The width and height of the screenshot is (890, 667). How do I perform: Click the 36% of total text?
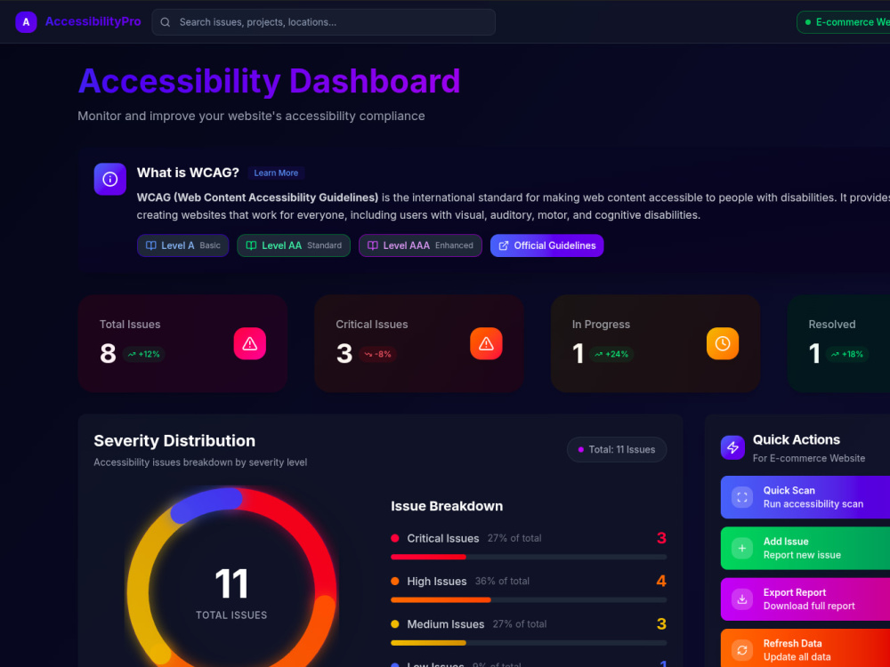point(502,582)
